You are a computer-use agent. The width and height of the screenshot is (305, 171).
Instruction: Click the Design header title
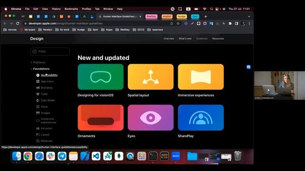tap(37, 38)
